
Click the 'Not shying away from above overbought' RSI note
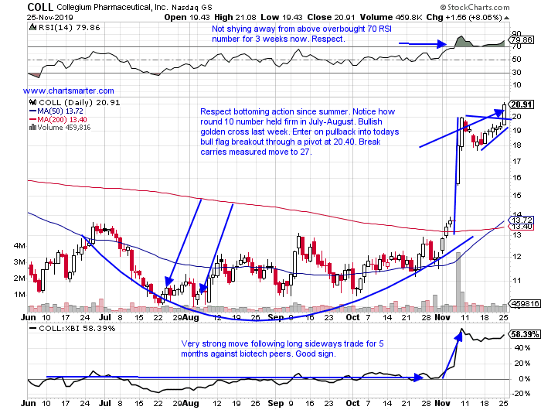301,34
